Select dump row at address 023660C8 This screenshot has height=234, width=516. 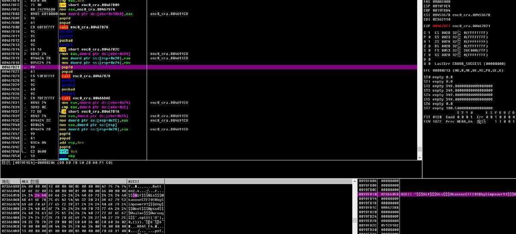(x=82, y=225)
